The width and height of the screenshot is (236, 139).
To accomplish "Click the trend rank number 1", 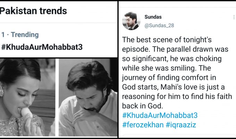I will click(x=3, y=35).
